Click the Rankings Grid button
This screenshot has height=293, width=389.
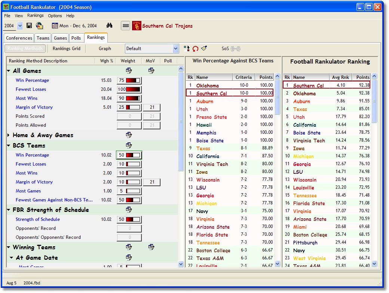[x=67, y=49]
